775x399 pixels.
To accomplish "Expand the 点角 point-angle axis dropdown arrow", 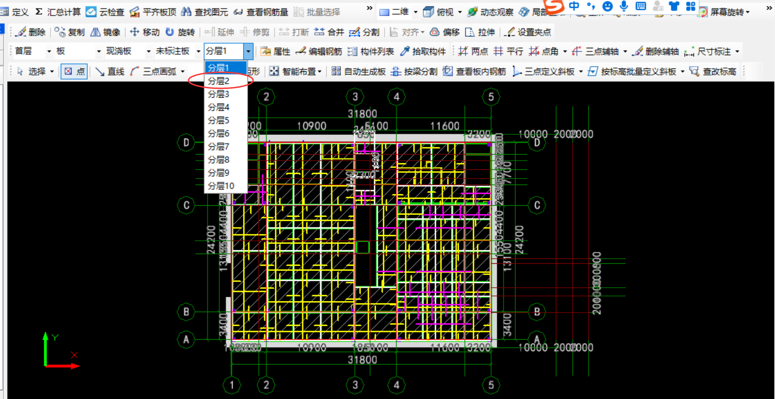I will tap(565, 51).
